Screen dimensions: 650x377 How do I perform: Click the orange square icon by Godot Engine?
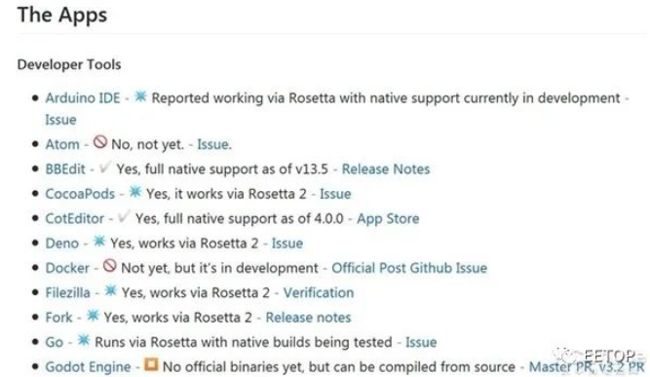point(151,364)
